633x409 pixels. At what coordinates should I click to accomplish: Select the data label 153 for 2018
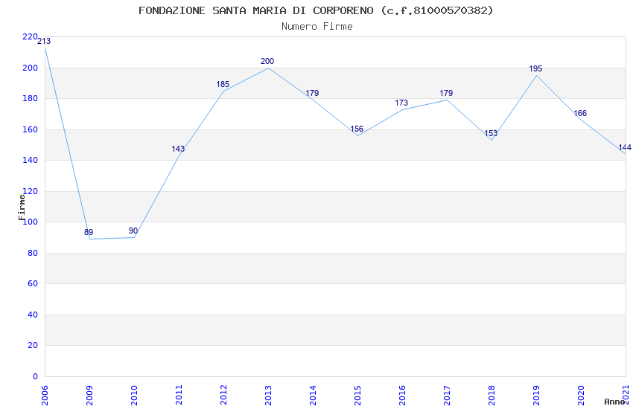[491, 133]
